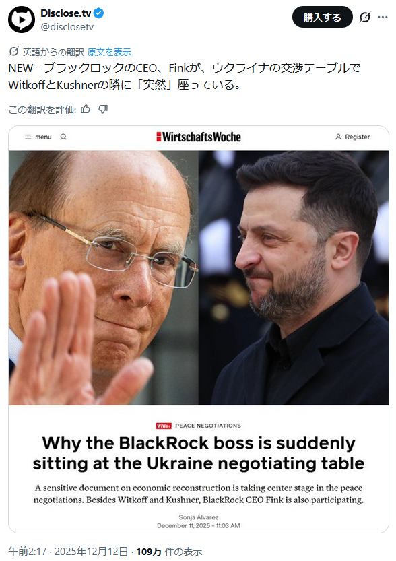Click the Register user icon
Viewport: 396px width, 561px height.
[x=338, y=137]
